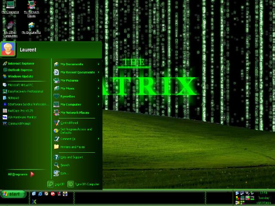The image size is (275, 206).
Task: Open My Network Places in the Start menu
Action: 71,112
